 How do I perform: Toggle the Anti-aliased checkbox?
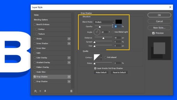(x=105, y=57)
